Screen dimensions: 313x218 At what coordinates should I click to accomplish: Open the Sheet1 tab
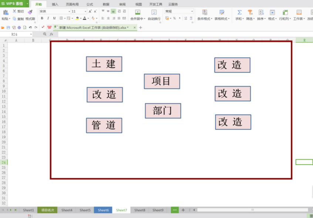tap(28, 210)
